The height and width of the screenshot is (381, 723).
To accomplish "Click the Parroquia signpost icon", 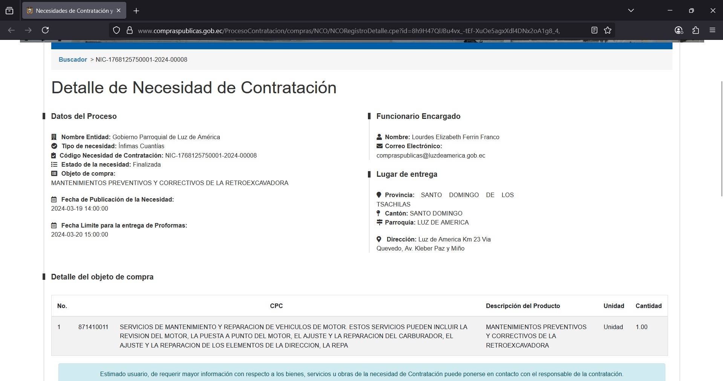I will tap(380, 222).
